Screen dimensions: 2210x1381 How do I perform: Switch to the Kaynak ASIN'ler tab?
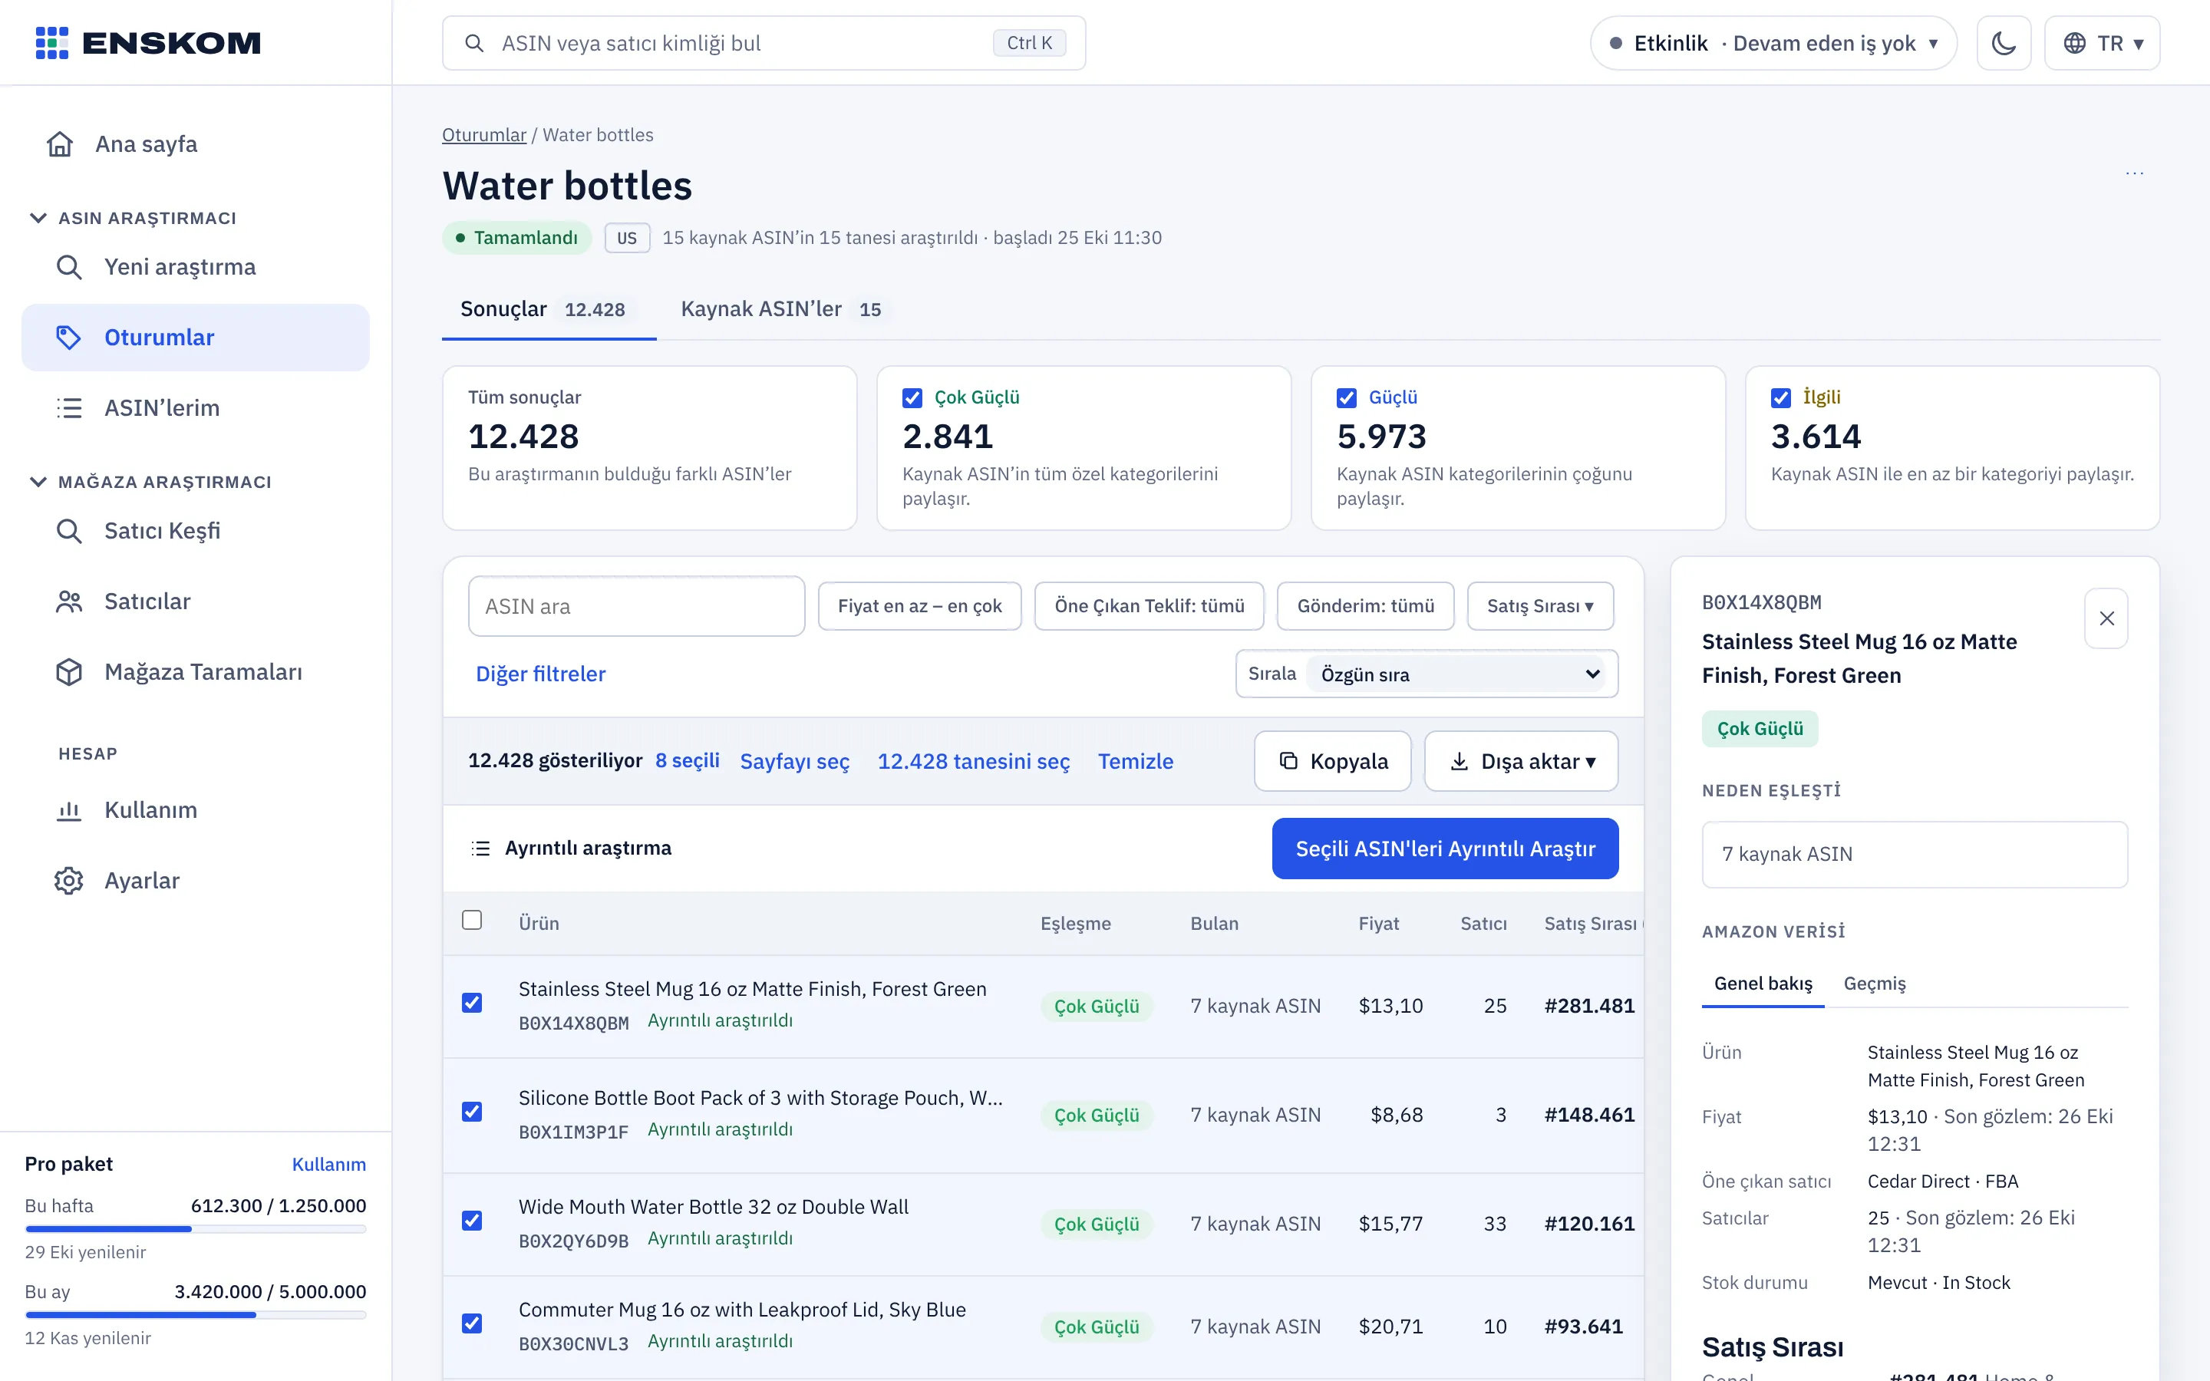(781, 310)
